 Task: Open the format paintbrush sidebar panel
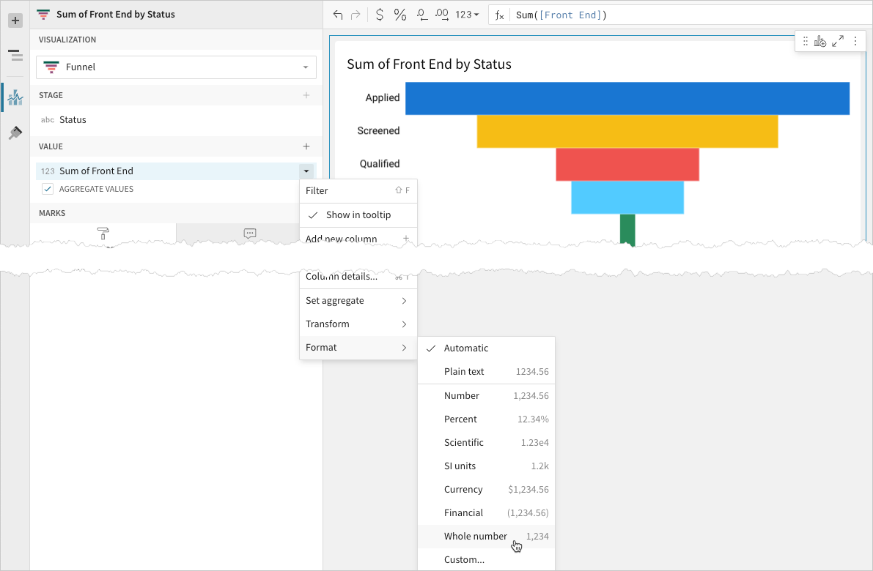(15, 133)
